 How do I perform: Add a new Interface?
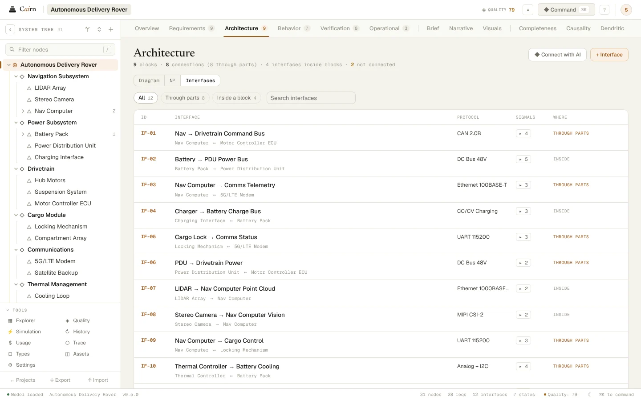click(609, 55)
